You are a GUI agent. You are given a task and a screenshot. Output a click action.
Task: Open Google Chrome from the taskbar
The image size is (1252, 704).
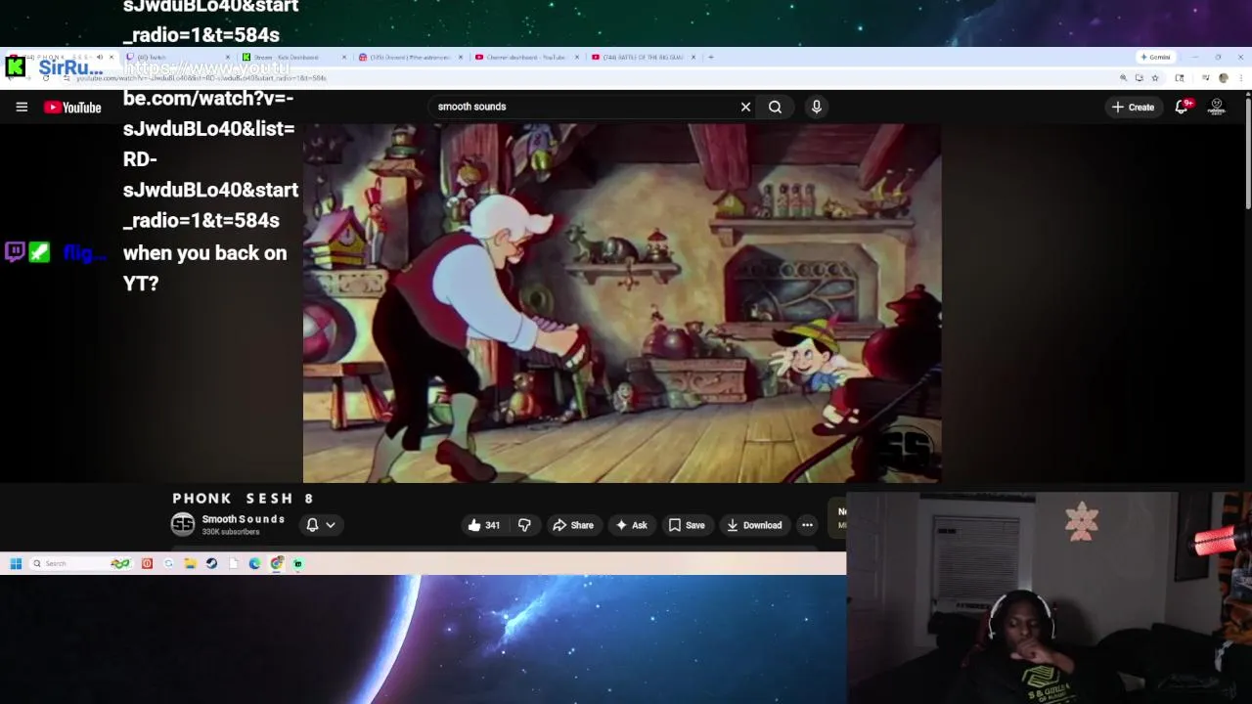pyautogui.click(x=277, y=563)
